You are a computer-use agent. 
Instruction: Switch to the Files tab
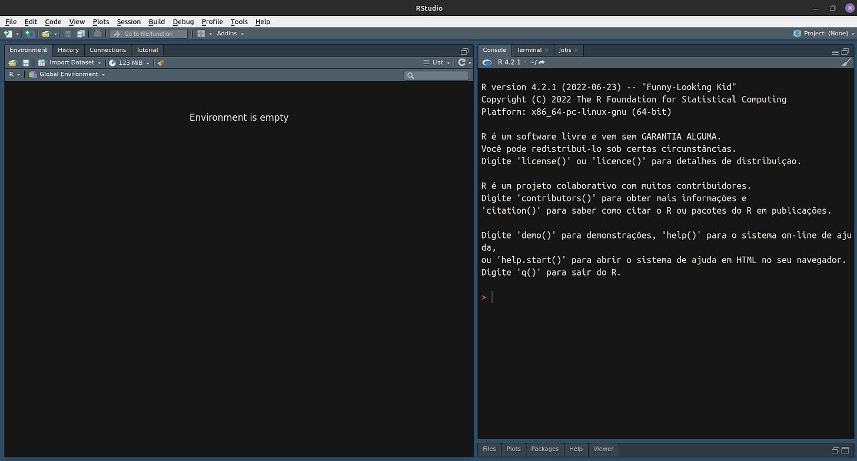click(489, 449)
